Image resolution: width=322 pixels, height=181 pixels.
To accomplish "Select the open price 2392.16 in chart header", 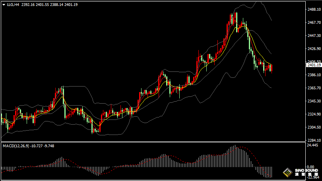I will point(28,5).
